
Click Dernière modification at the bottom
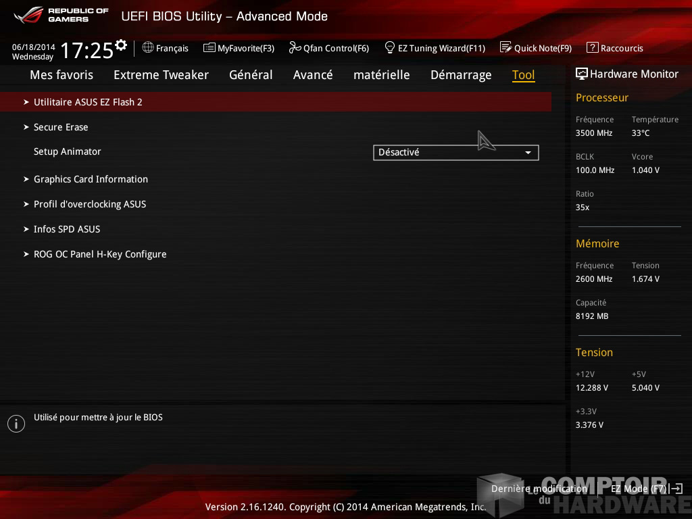(539, 489)
